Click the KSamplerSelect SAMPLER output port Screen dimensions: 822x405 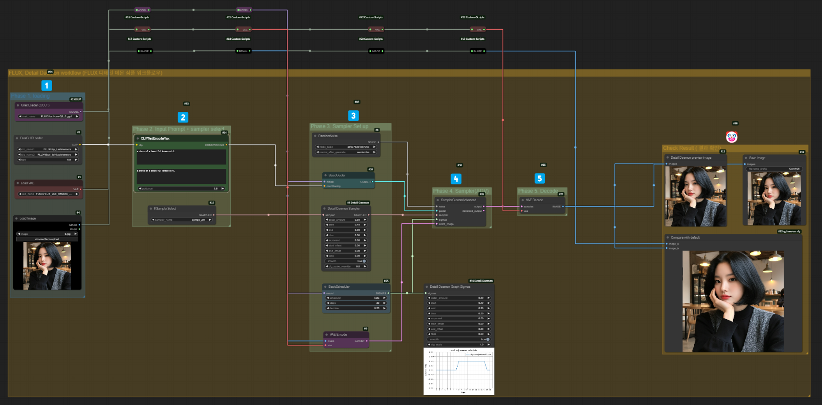pos(214,215)
